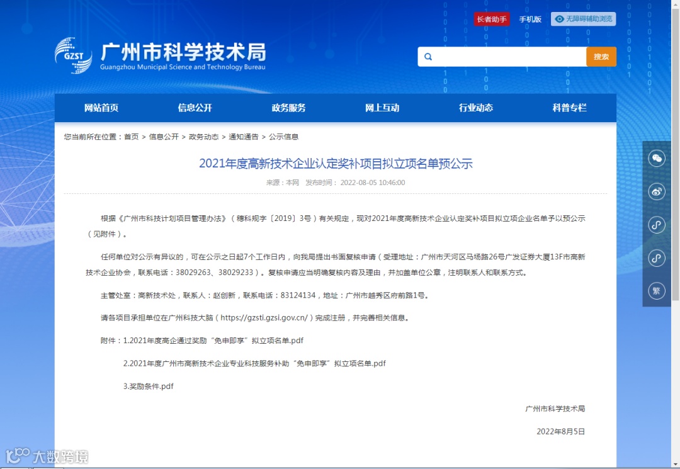
Task: Open the 政务服务 menu item
Action: click(x=289, y=108)
